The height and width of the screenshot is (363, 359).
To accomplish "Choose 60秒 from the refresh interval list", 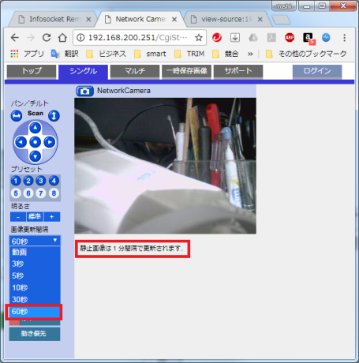I will (34, 312).
